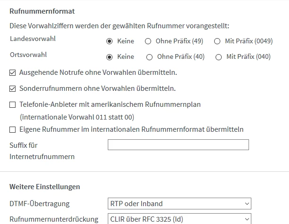Viewport: 289px width, 224px height.
Task: Click the 'Rufnummernunterdrückung' label text
Action: 54,219
